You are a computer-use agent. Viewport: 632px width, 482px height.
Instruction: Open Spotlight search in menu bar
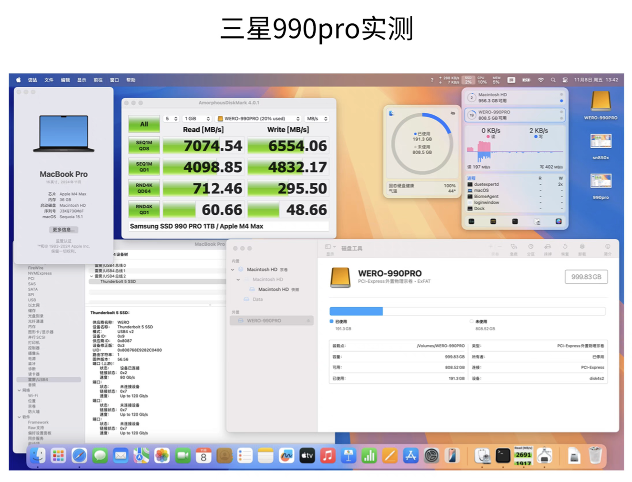pos(553,80)
